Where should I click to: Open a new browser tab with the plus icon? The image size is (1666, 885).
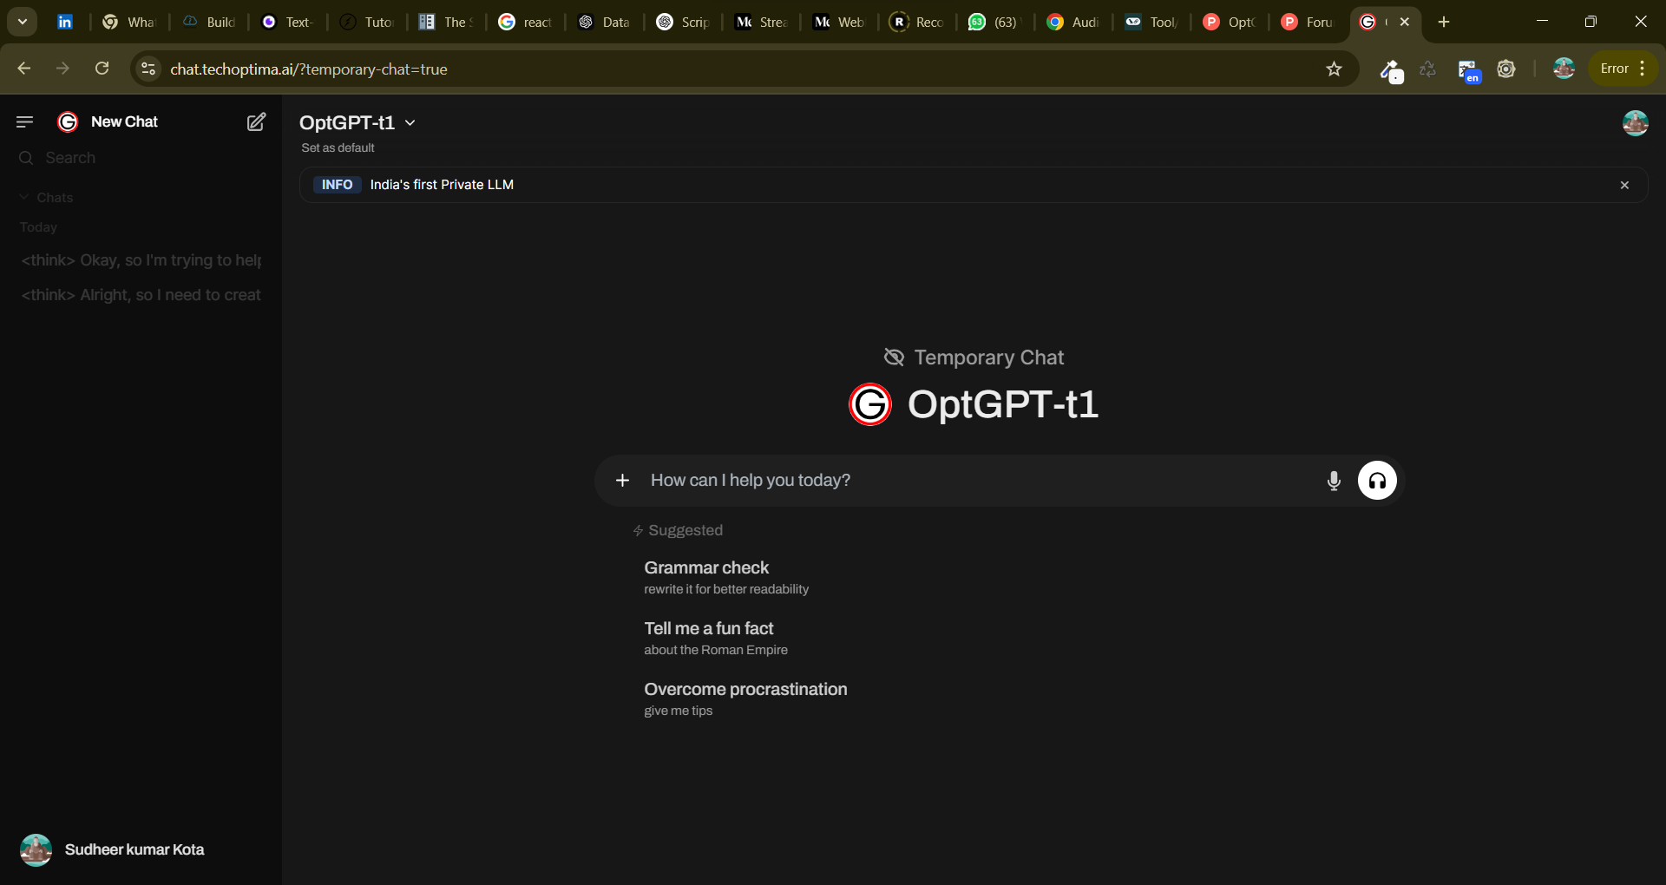[1444, 22]
